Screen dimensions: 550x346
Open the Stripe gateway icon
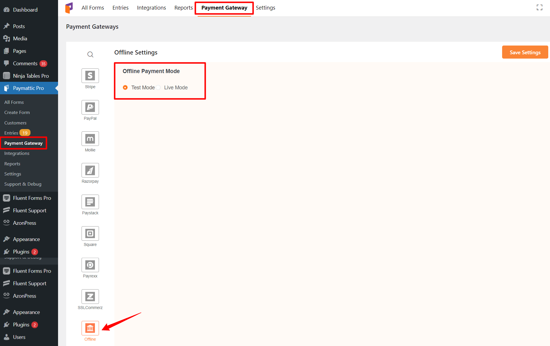[x=90, y=76]
